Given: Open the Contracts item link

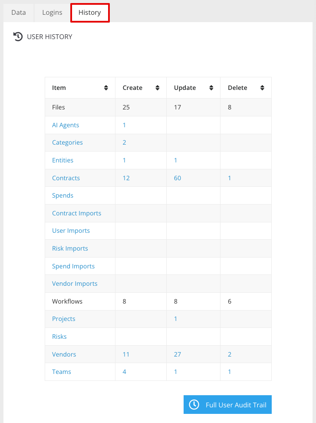Looking at the screenshot, I should (x=66, y=178).
